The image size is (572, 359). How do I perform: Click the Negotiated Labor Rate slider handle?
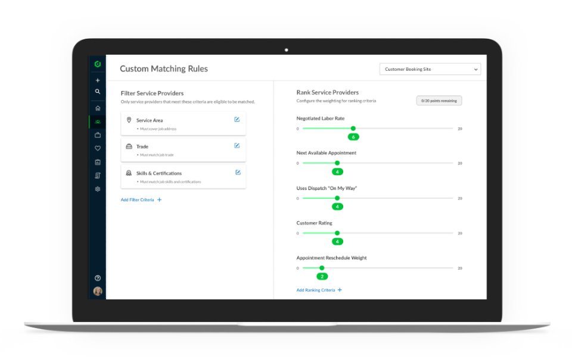(353, 128)
